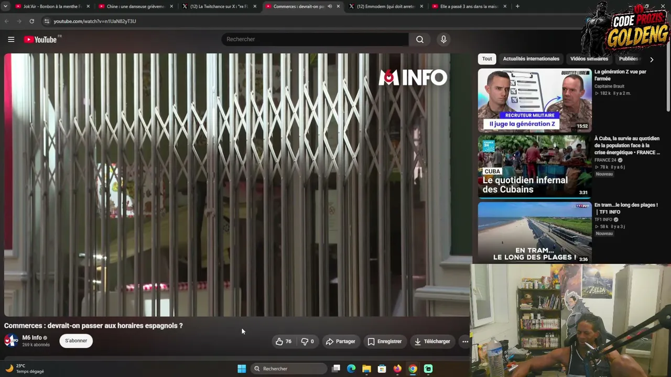Open a new browser tab
This screenshot has height=377, width=671.
517,6
